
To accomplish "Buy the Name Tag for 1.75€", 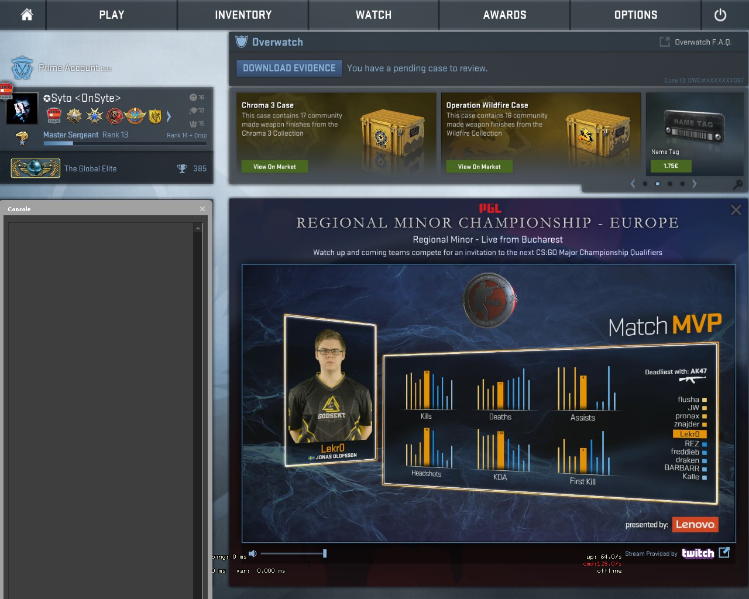I will tap(671, 166).
